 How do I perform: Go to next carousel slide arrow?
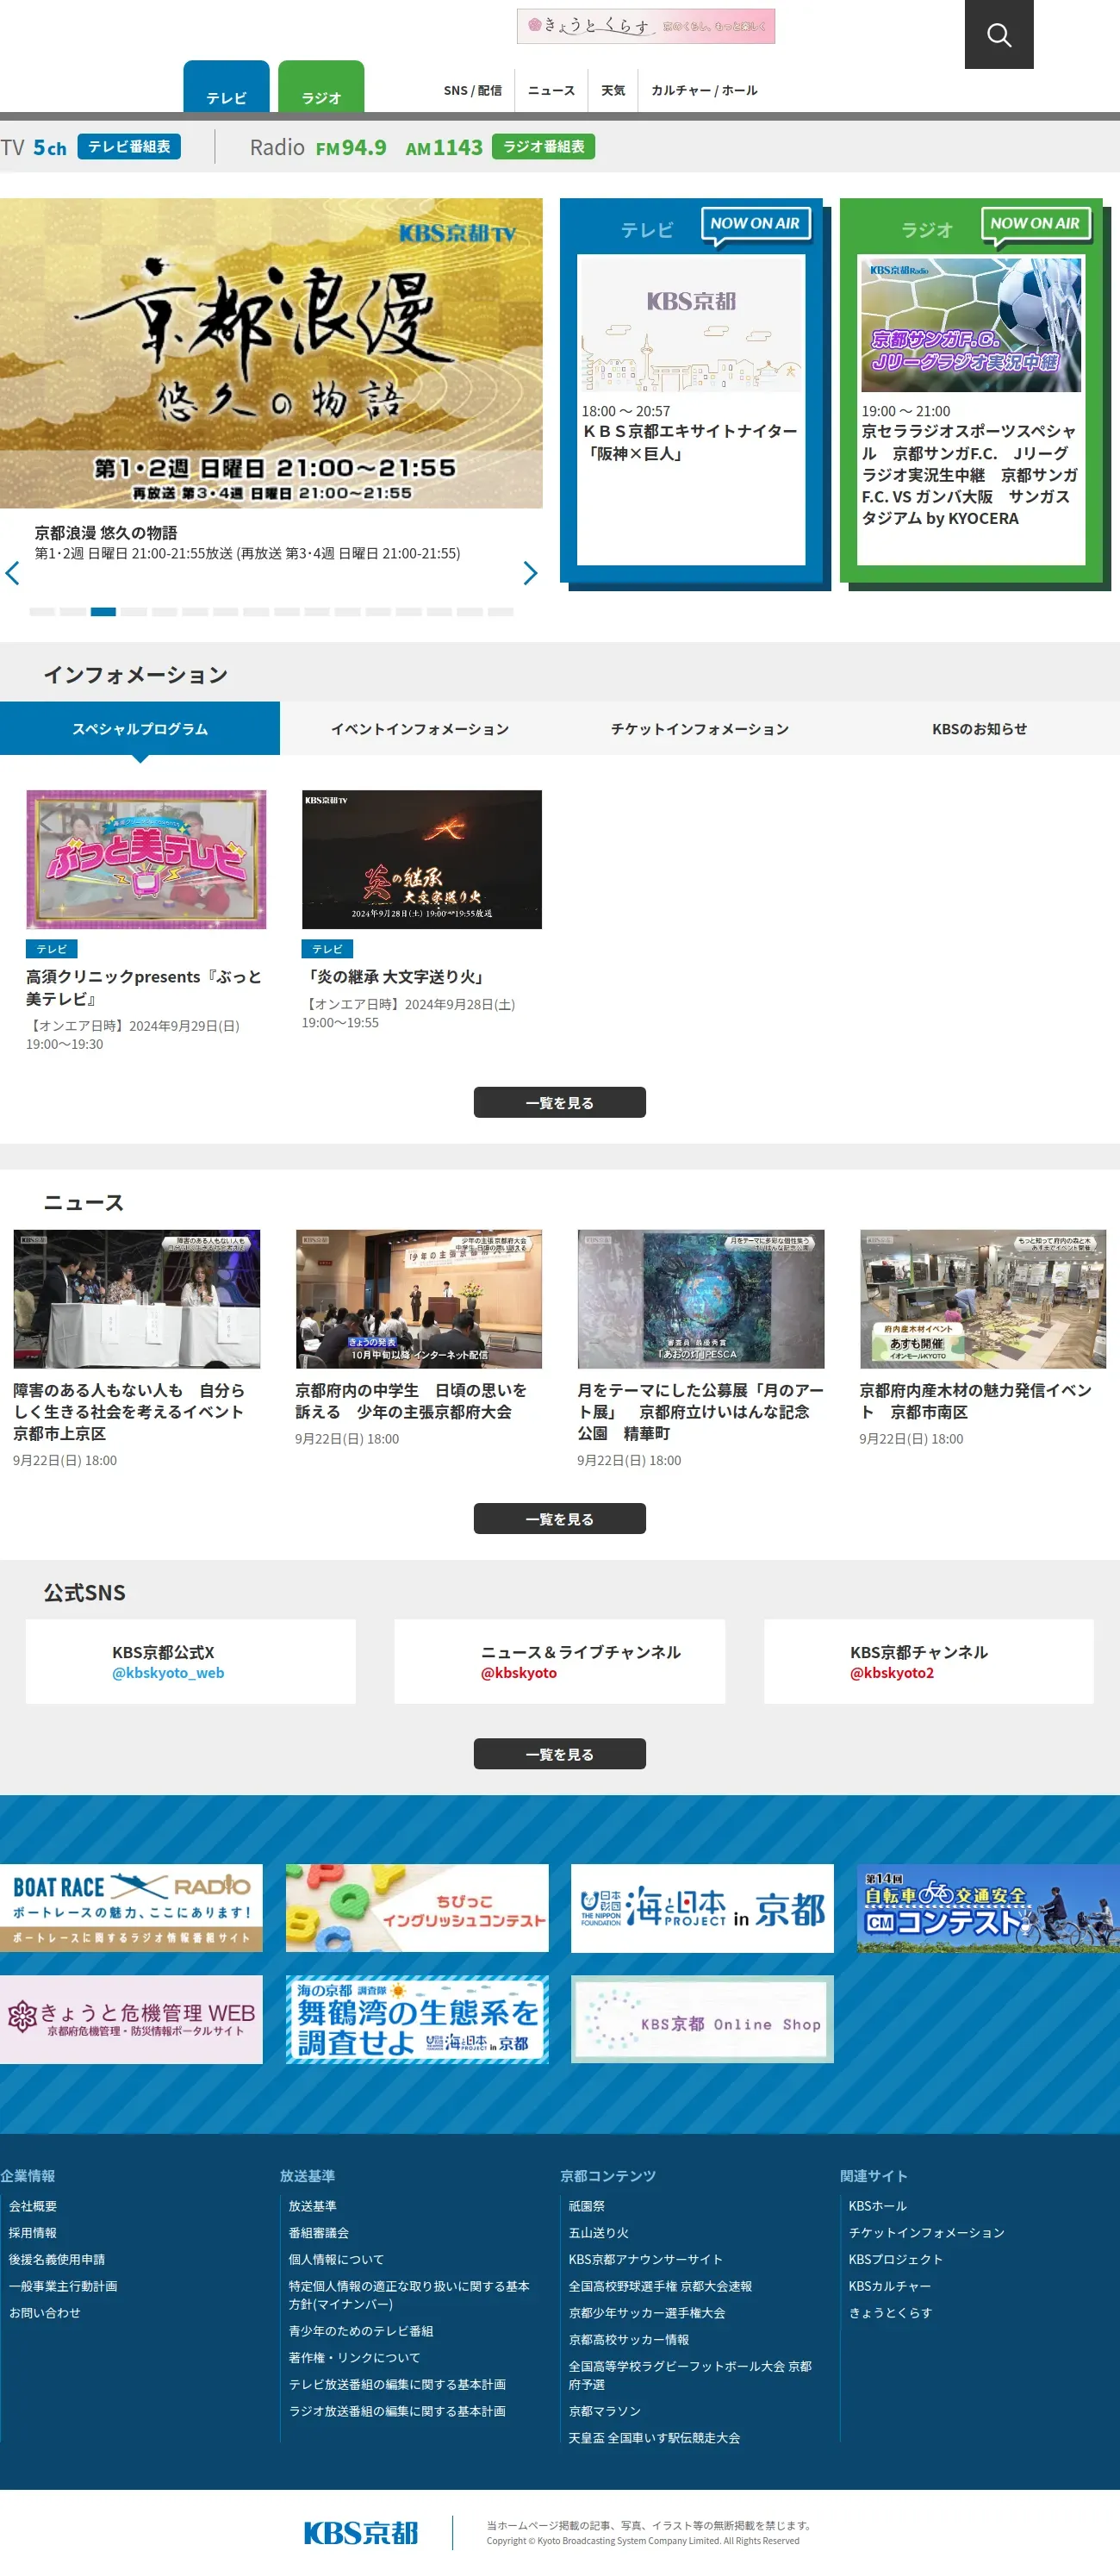tap(531, 573)
